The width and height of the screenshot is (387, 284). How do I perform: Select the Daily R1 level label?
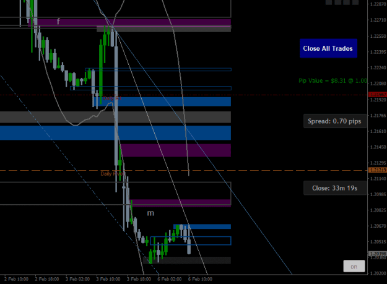112,98
